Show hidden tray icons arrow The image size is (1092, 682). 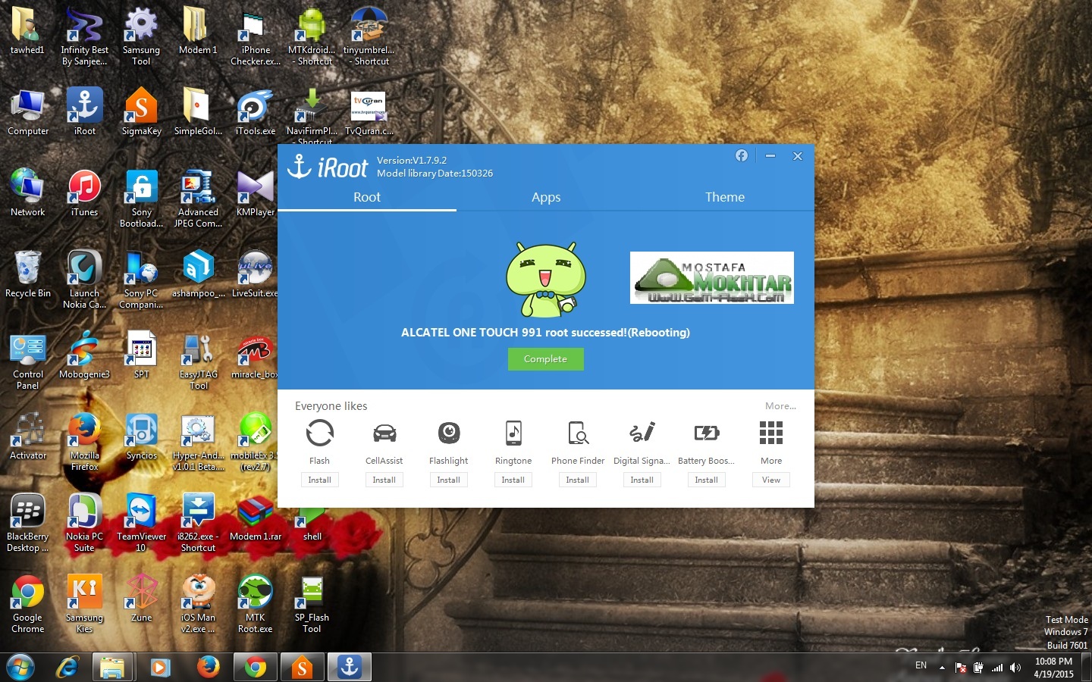point(942,668)
